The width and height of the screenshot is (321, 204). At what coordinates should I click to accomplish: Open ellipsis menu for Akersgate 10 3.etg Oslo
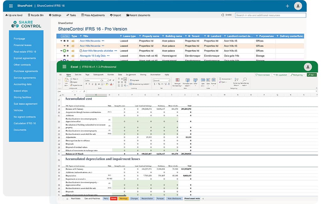(x=108, y=56)
